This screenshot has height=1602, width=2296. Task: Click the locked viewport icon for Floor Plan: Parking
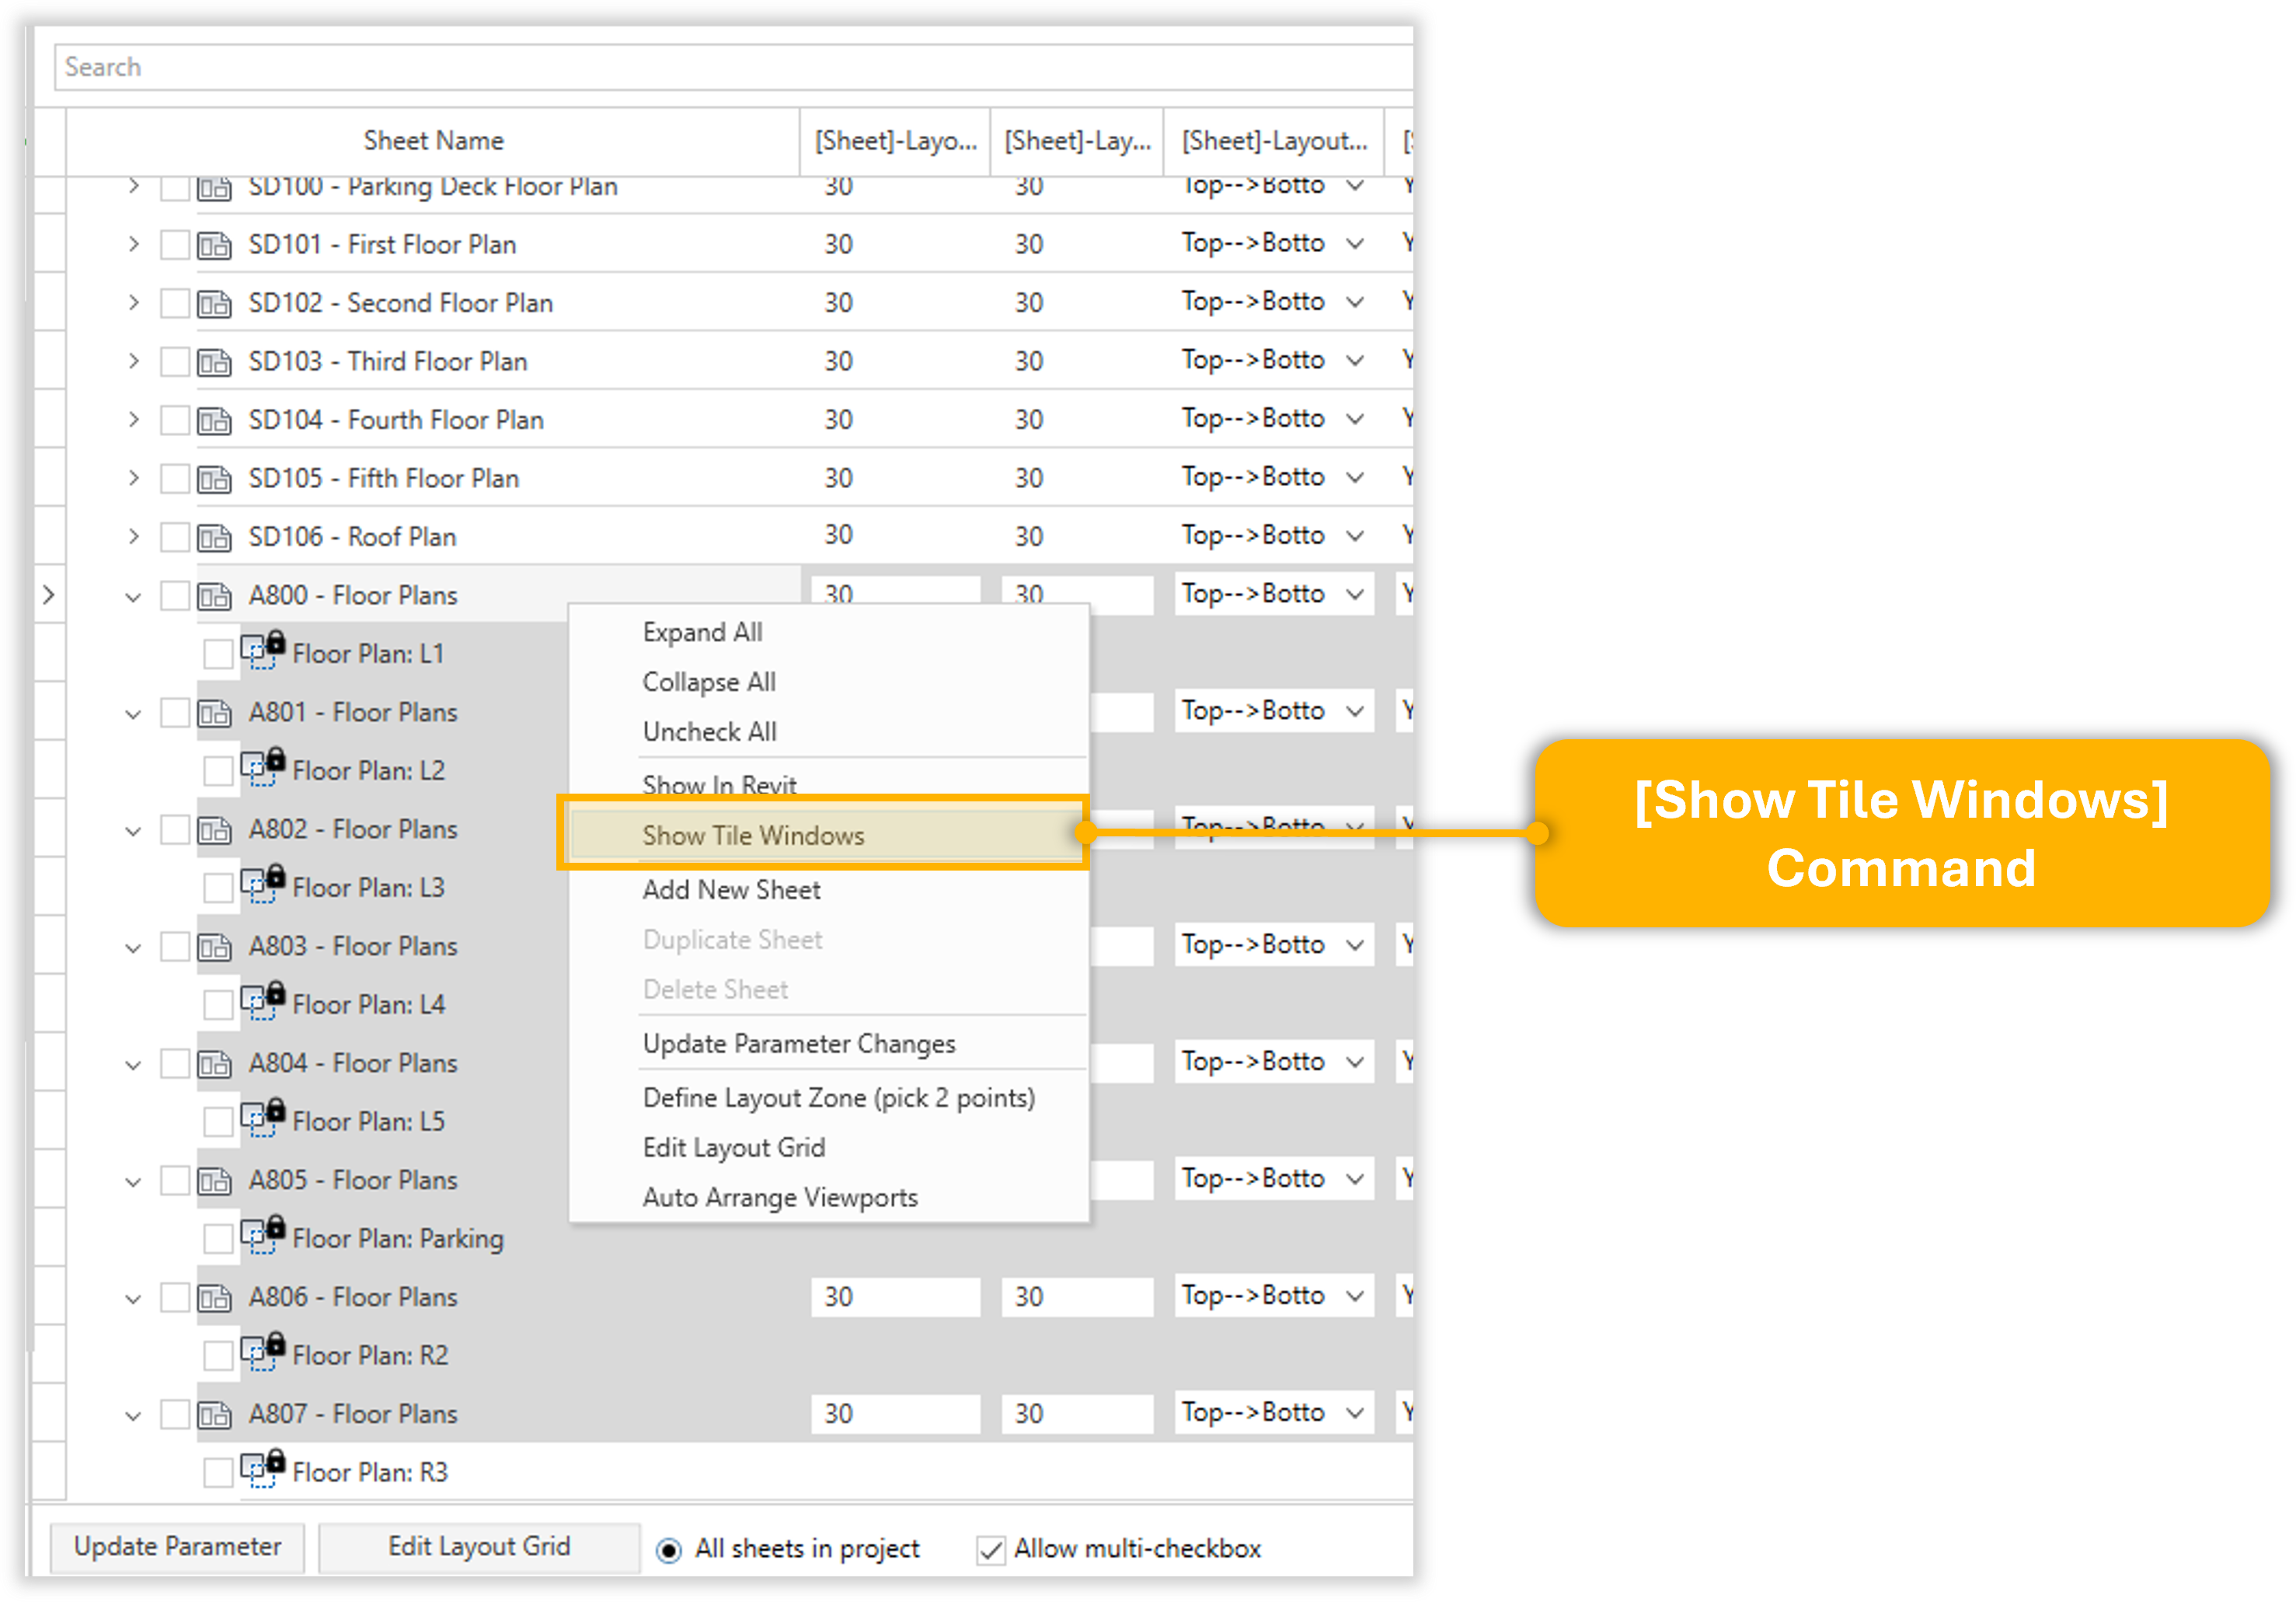tap(262, 1235)
